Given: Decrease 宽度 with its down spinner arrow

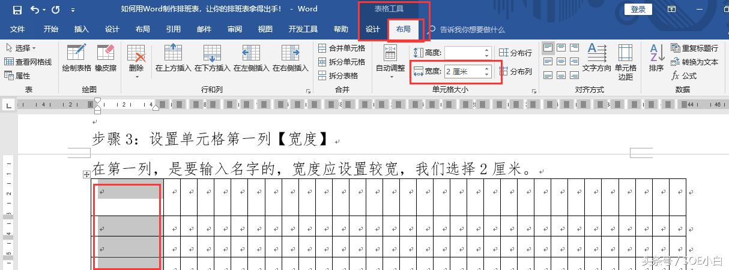Looking at the screenshot, I should coord(486,75).
